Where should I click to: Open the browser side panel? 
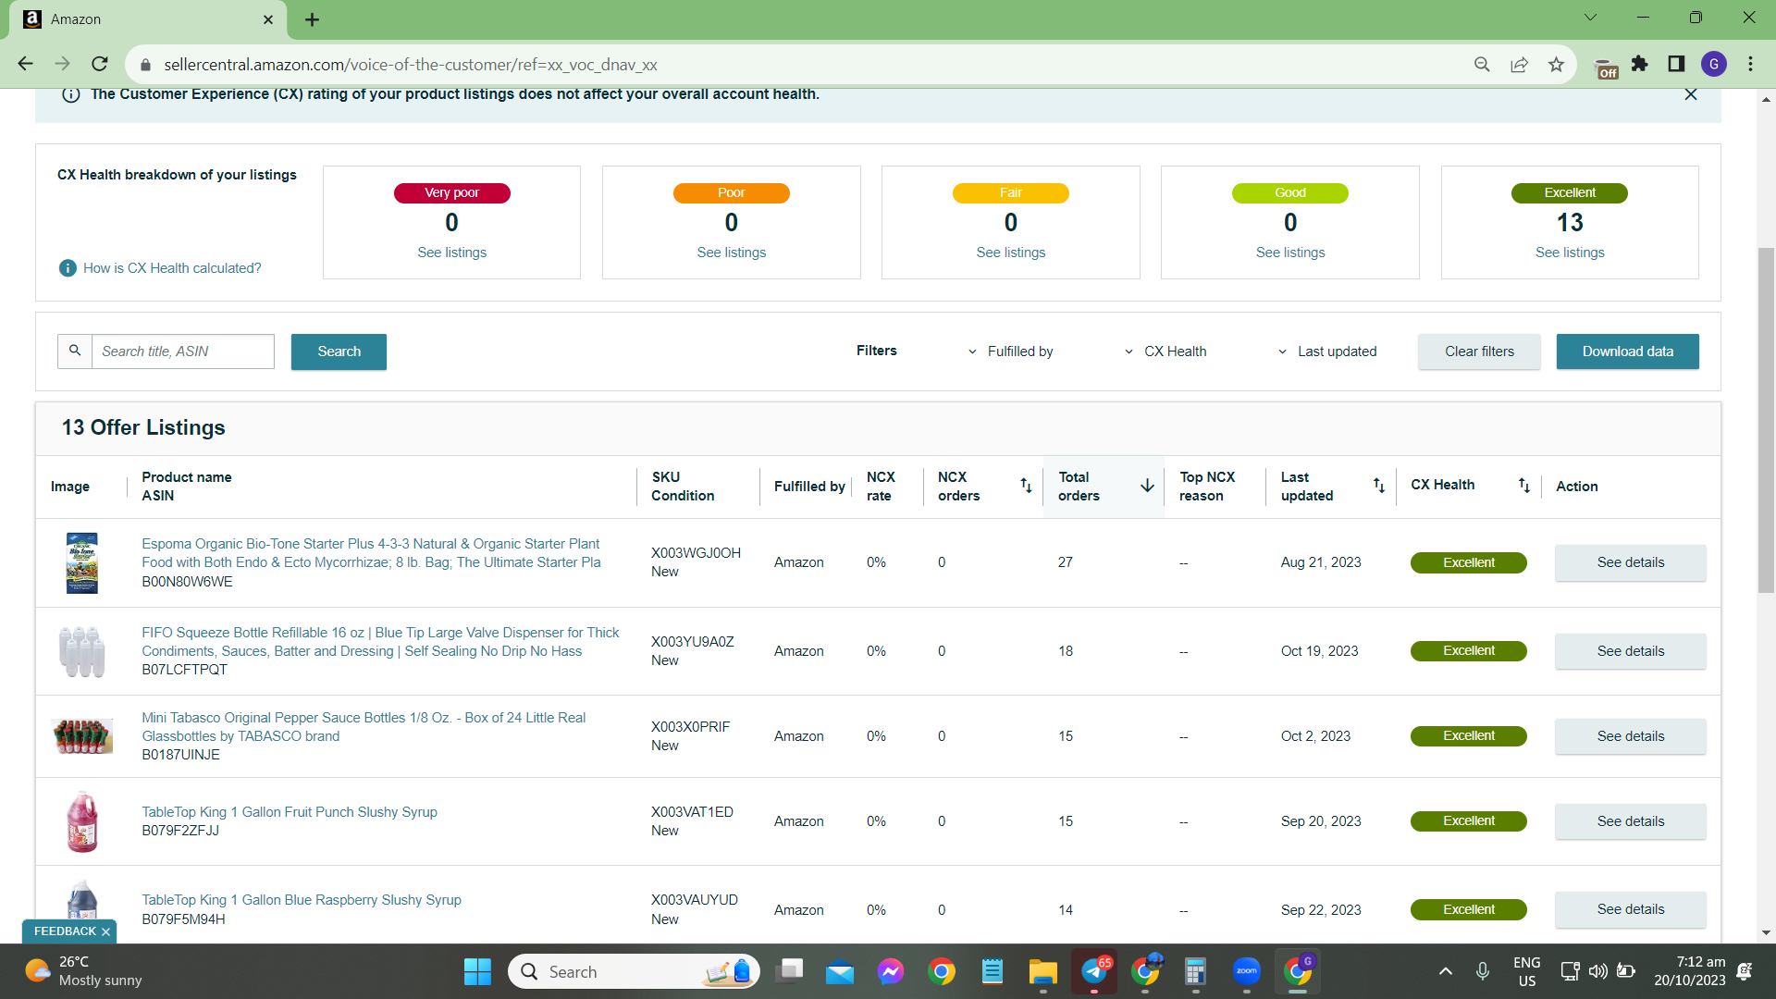point(1676,64)
